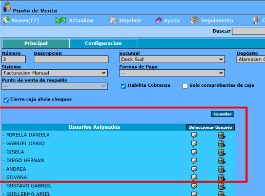Edit user MIRELLA DANIELA with the edit icon

click(x=194, y=135)
